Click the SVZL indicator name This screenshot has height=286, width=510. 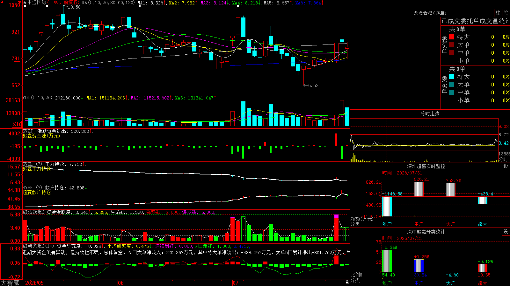(27, 164)
